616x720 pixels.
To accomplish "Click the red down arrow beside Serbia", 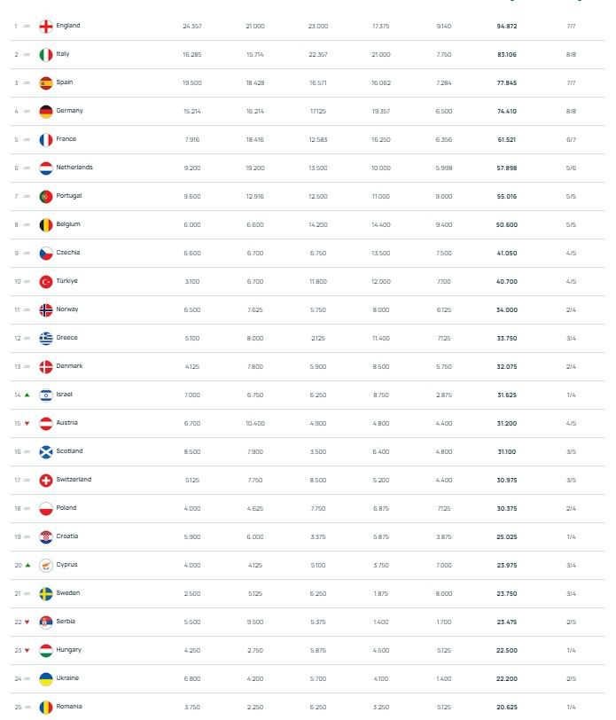I will (x=27, y=622).
